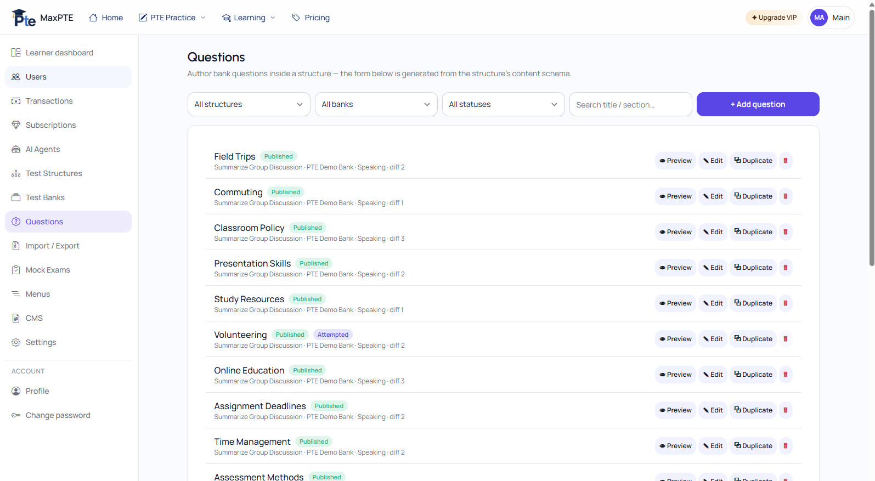Screen dimensions: 875x481
Task: Click the Add question button
Action: pos(758,104)
